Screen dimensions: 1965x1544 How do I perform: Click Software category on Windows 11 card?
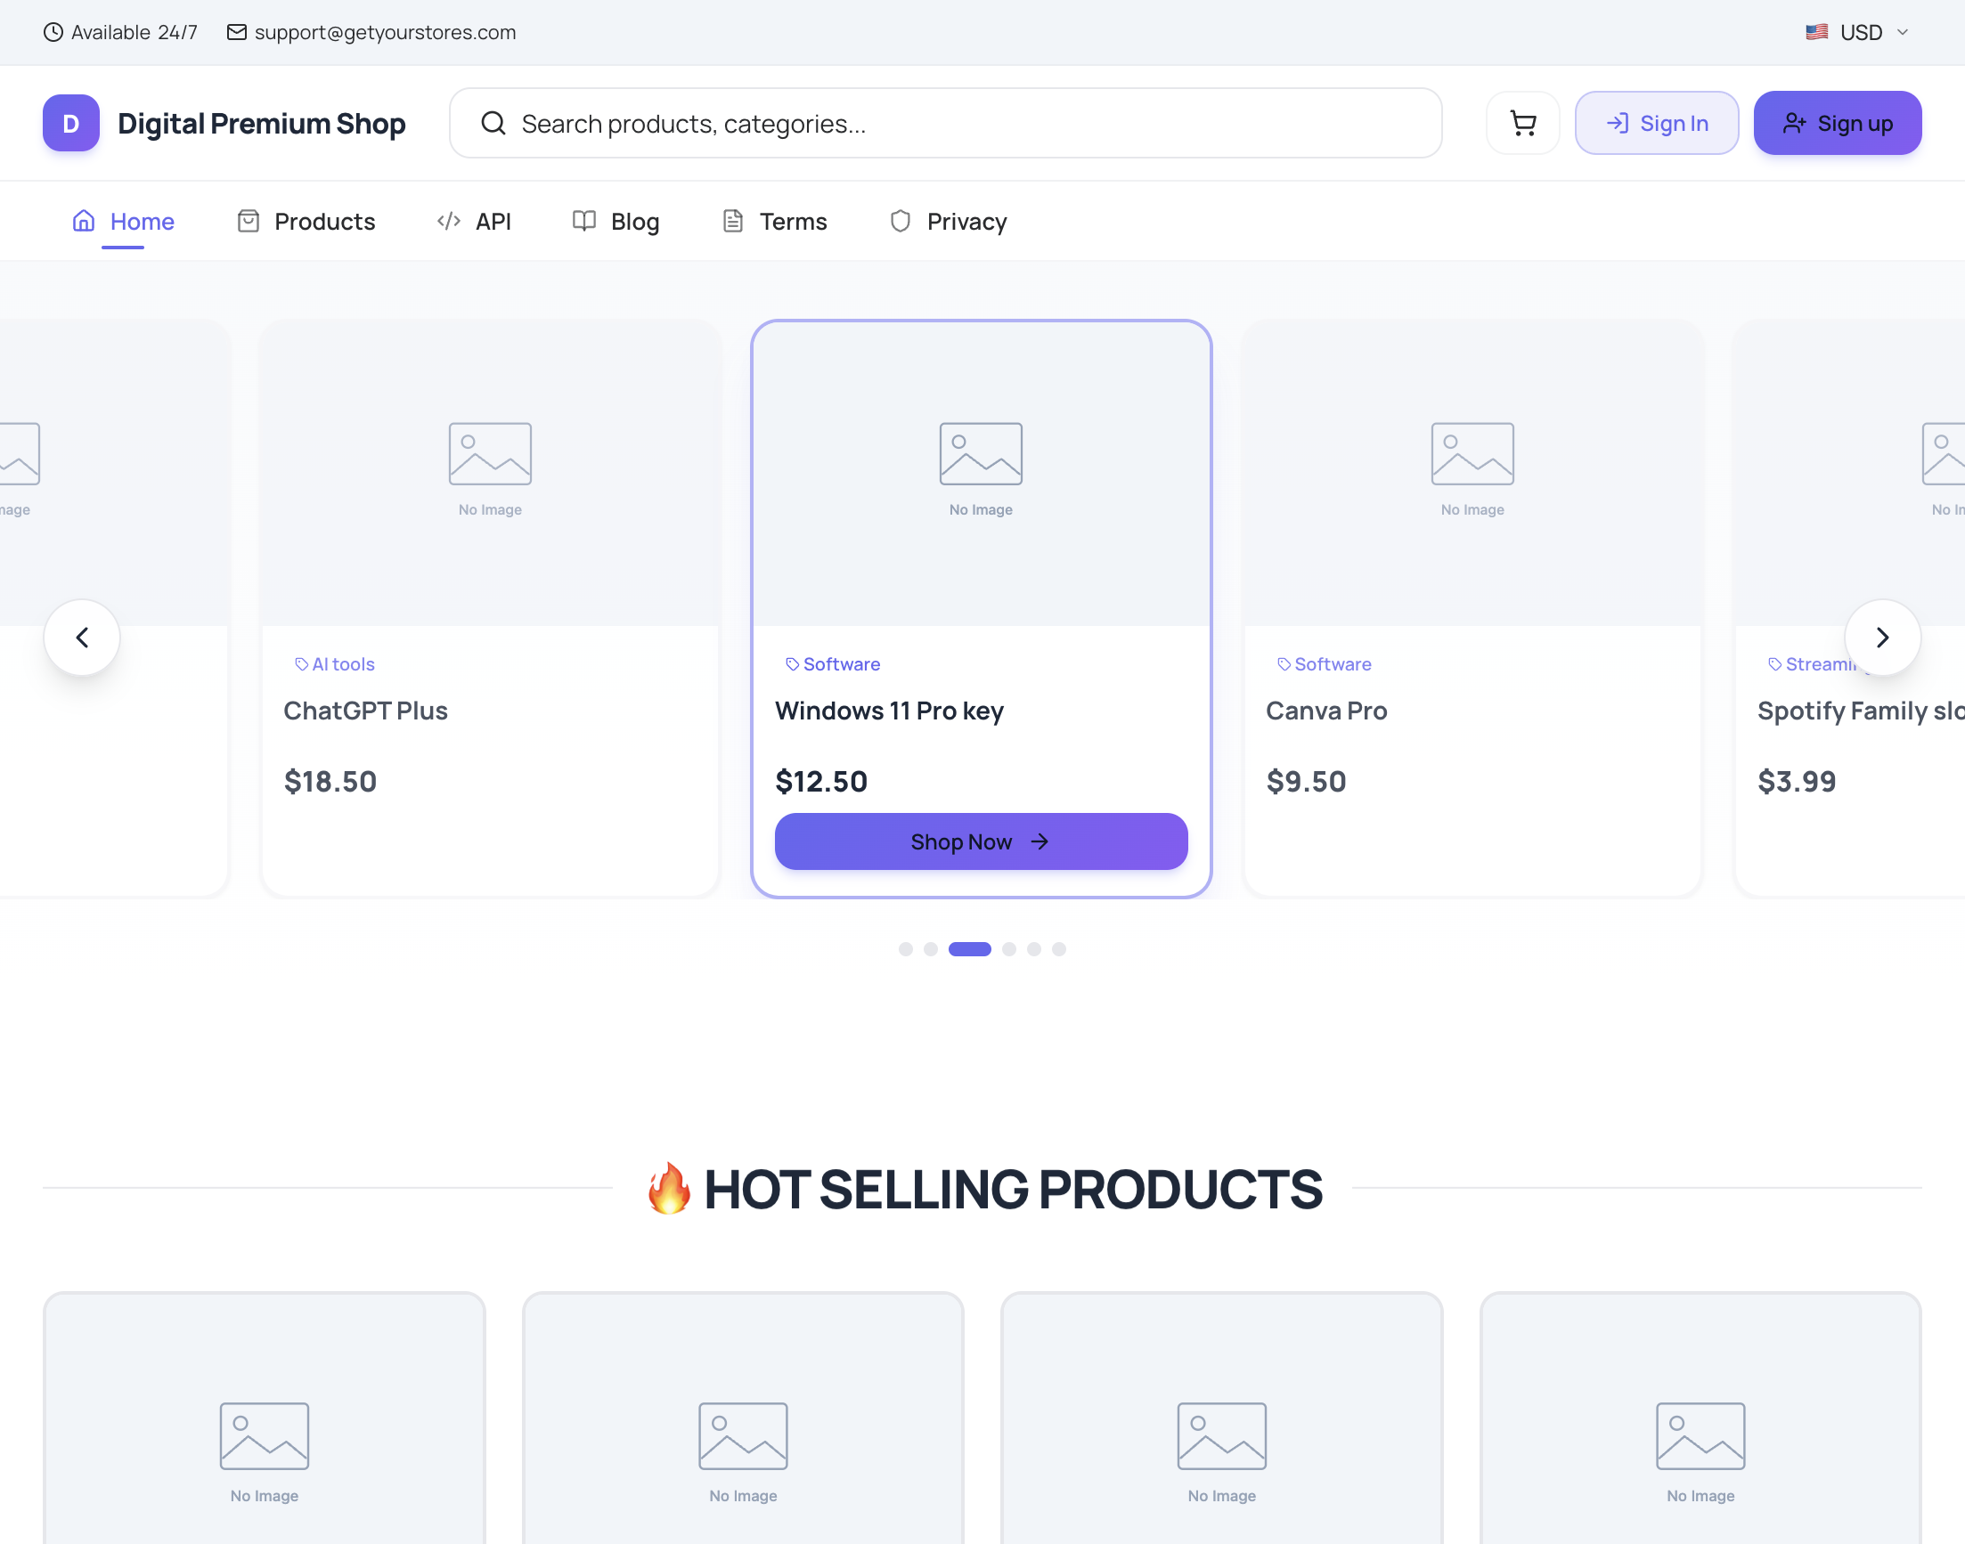click(842, 664)
